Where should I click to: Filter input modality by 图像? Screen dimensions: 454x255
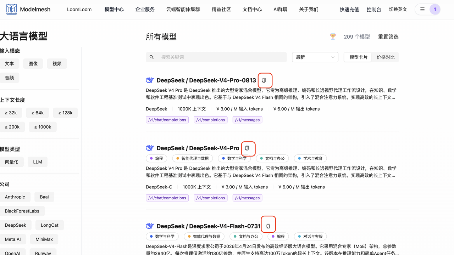pos(33,64)
